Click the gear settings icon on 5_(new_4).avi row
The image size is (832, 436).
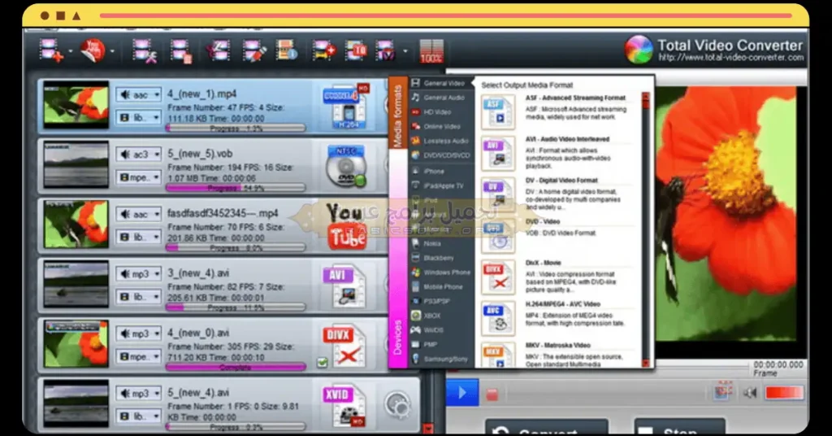coord(397,405)
